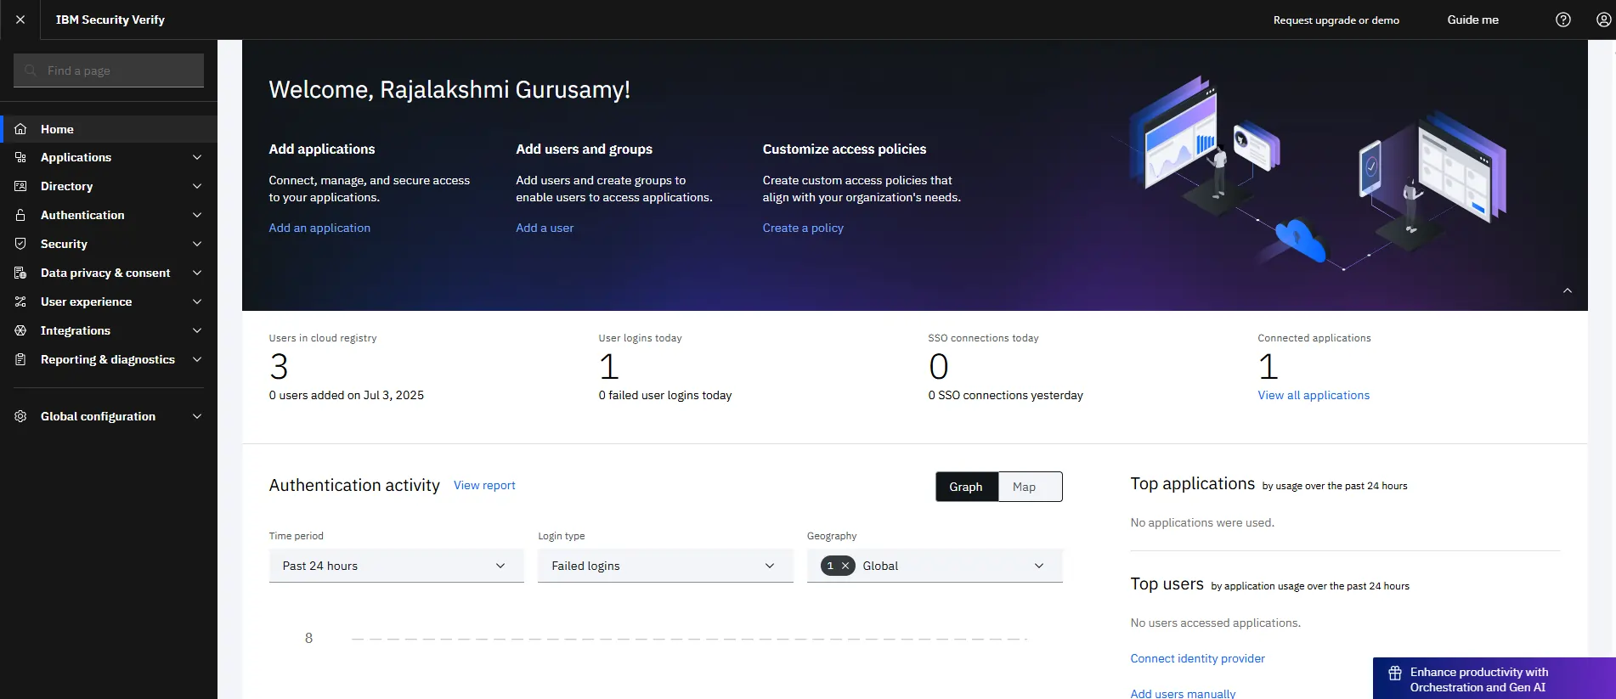Switch to Graph view
Image resolution: width=1616 pixels, height=699 pixels.
pyautogui.click(x=967, y=487)
